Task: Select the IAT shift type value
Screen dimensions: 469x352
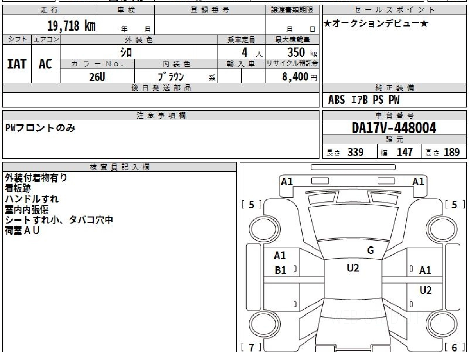Action: [x=16, y=64]
